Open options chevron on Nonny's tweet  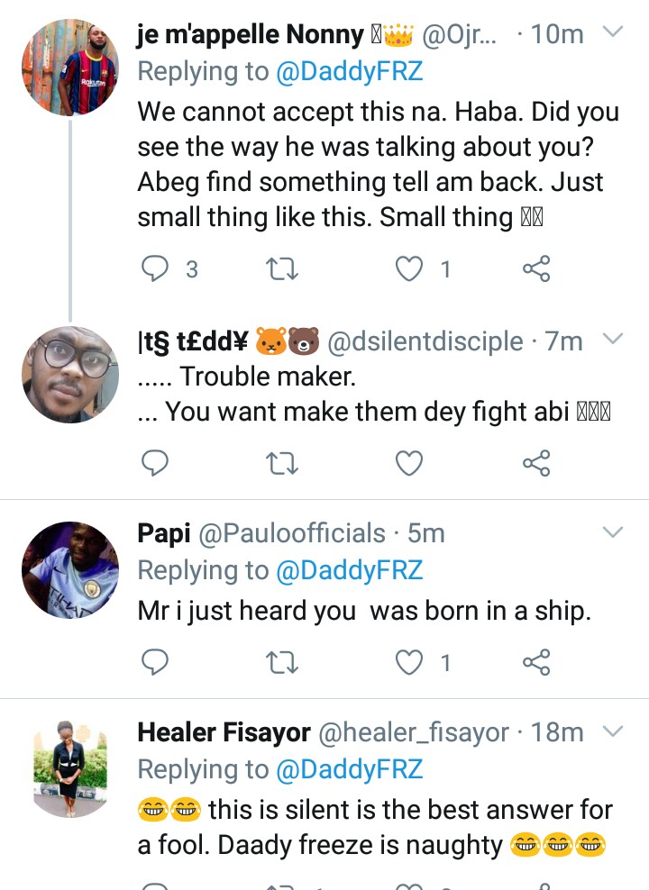click(x=612, y=33)
